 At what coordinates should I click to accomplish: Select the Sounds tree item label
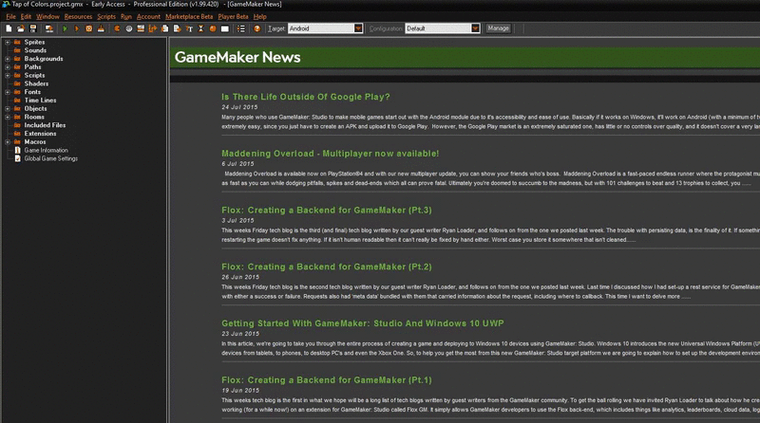tap(35, 50)
